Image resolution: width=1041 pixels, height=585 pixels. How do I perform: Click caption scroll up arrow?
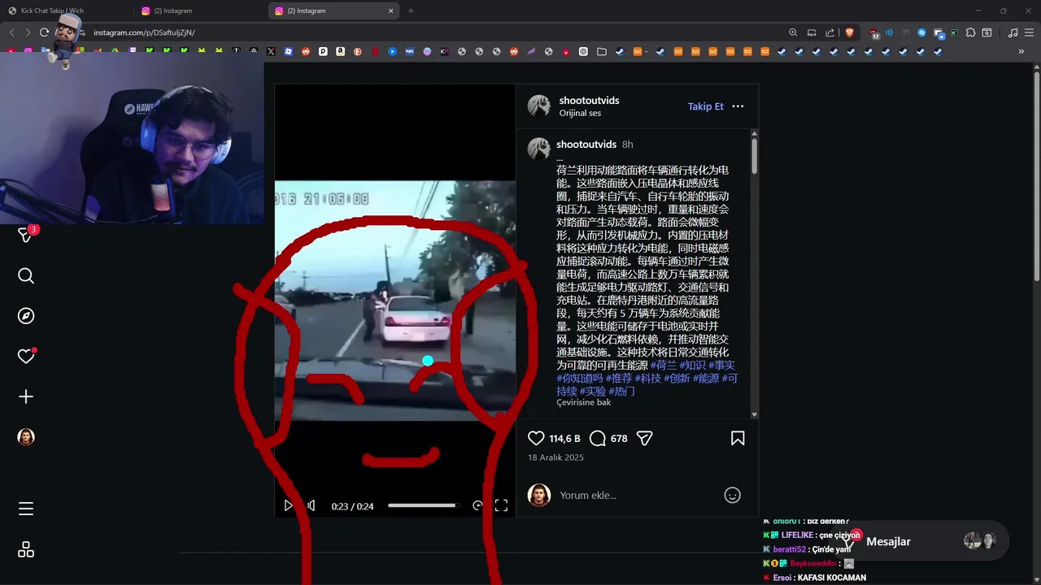[x=755, y=133]
